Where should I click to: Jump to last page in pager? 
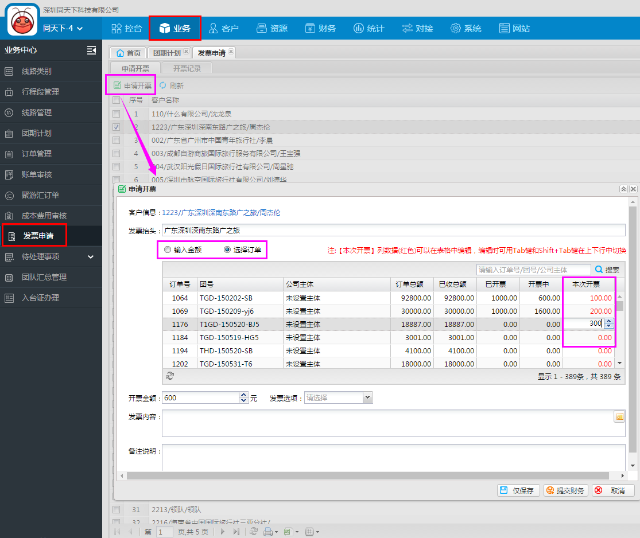coord(236,532)
